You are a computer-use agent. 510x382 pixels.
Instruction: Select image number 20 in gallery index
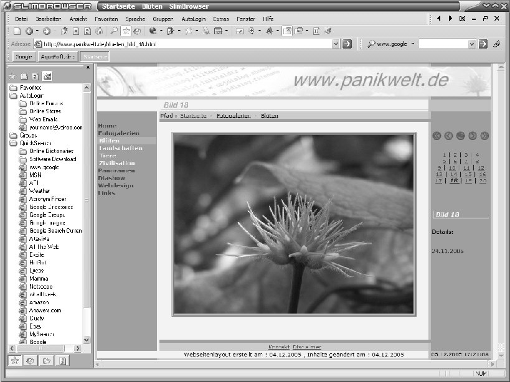(483, 181)
